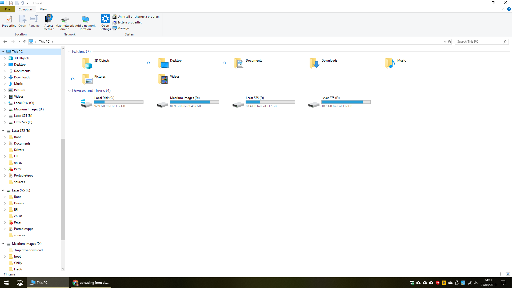512x288 pixels.
Task: Click System properties in the ribbon
Action: click(129, 22)
